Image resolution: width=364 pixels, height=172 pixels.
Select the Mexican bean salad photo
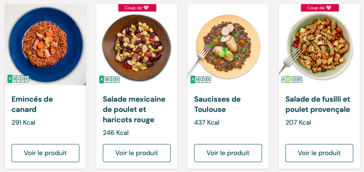137,45
